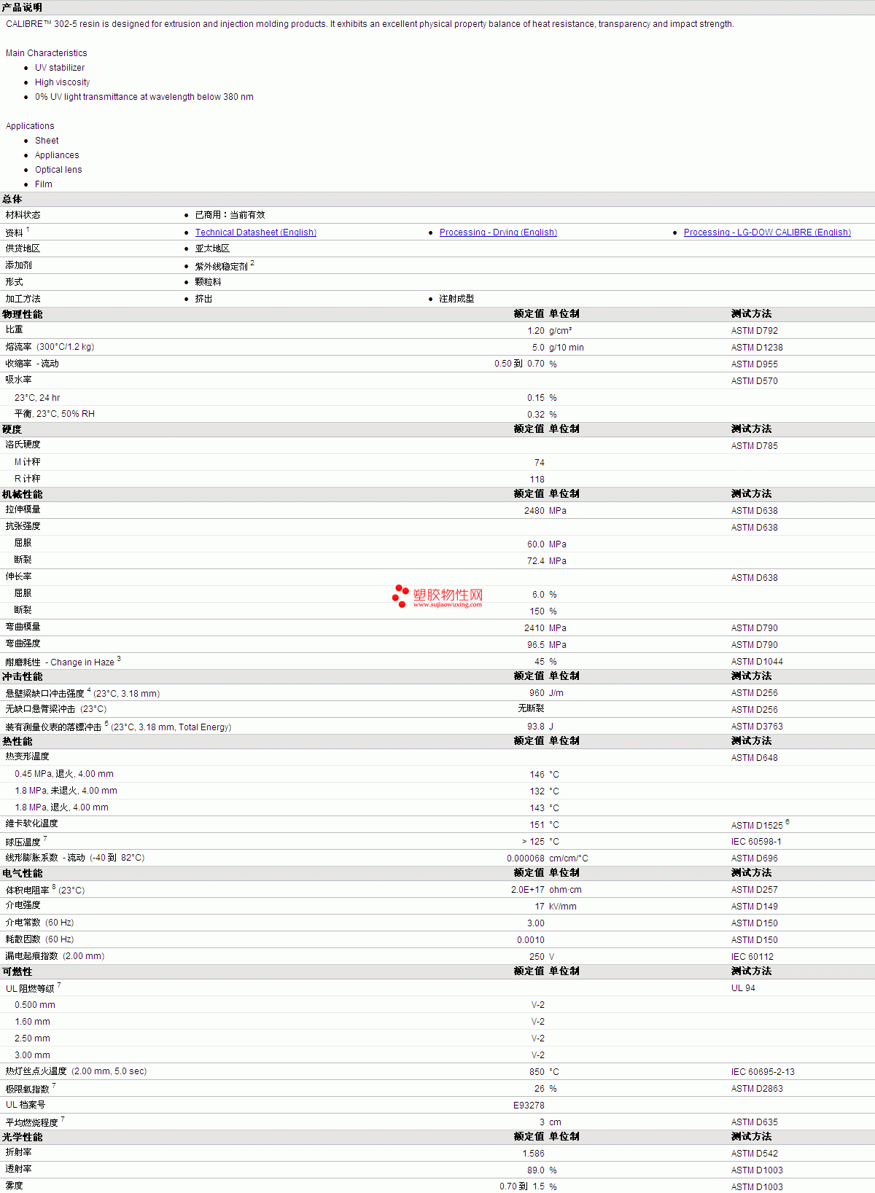This screenshot has height=1193, width=875.
Task: Click the M-scale hardness value '74'
Action: [x=540, y=463]
